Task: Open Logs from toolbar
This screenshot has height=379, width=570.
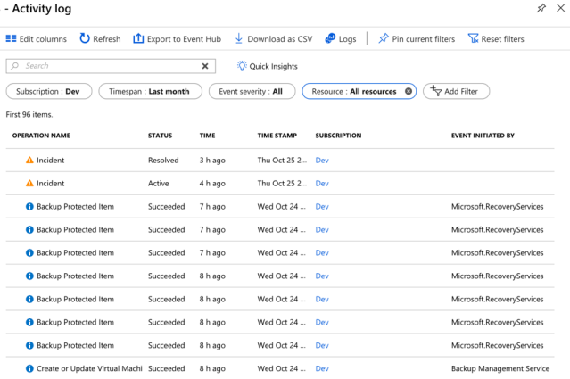Action: [x=341, y=39]
